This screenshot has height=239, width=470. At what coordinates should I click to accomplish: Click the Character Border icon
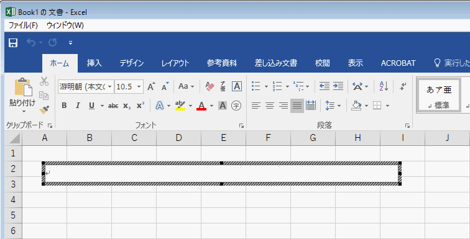(x=237, y=86)
